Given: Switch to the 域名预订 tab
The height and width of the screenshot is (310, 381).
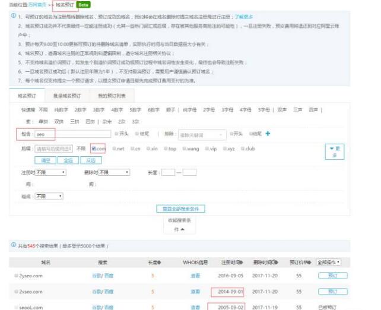Looking at the screenshot, I should (27, 96).
